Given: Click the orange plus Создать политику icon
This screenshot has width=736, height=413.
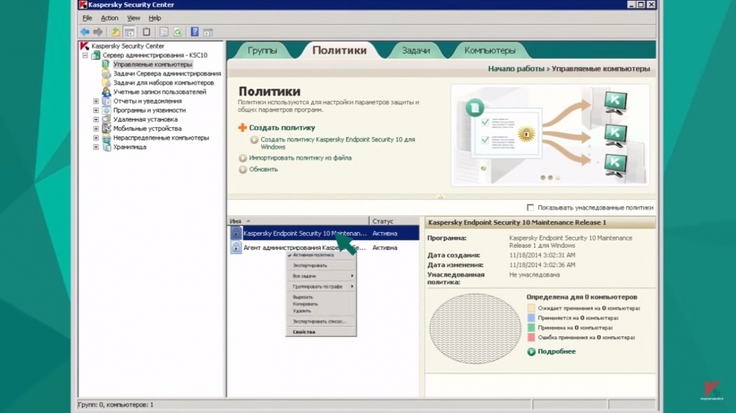Looking at the screenshot, I should tap(242, 128).
